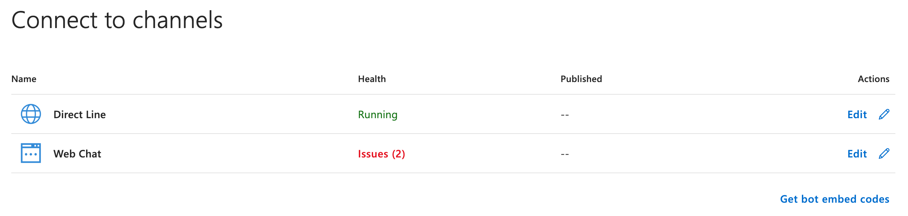This screenshot has width=908, height=216.
Task: Click the Running status of Direct Line
Action: tap(377, 115)
